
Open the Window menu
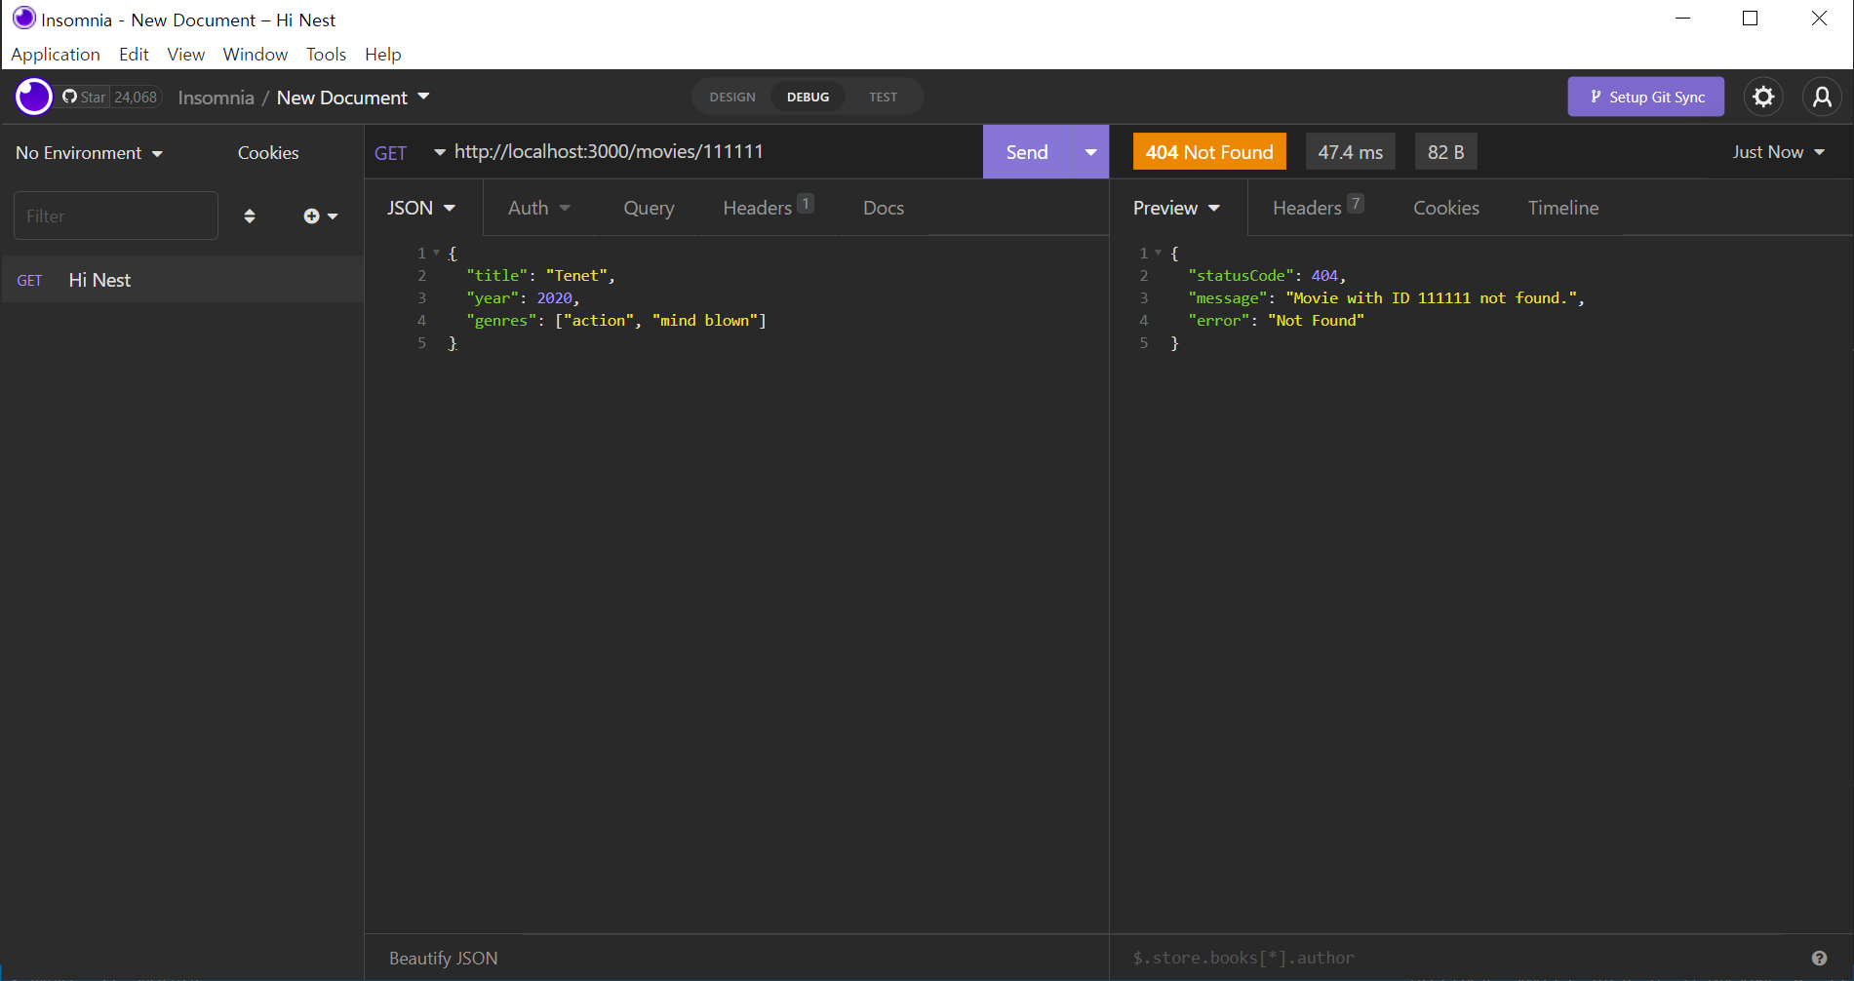[x=256, y=54]
